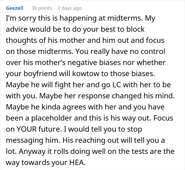Click the word "advice" in the comment
Screen dimensions: 185x170
click(16, 29)
